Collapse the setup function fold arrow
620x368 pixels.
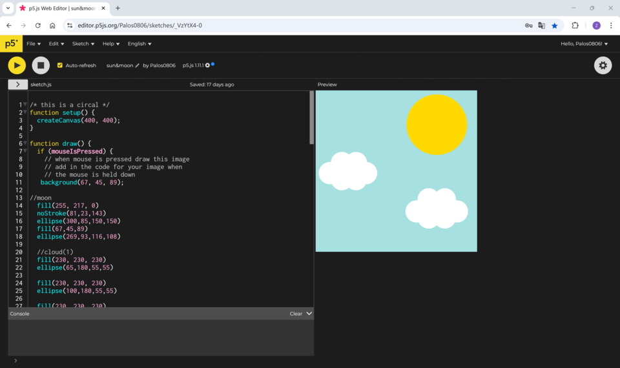25,112
